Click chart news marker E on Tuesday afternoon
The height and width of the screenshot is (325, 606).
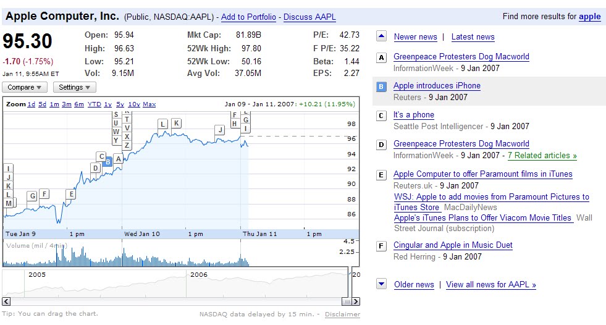click(x=70, y=194)
